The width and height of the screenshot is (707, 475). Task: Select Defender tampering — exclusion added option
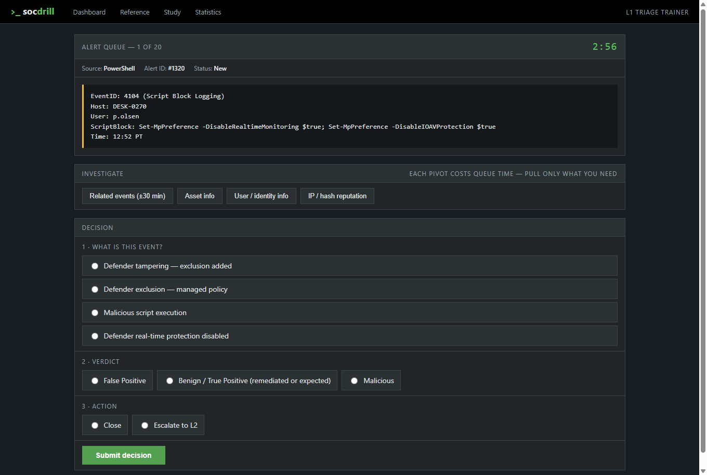pos(350,266)
